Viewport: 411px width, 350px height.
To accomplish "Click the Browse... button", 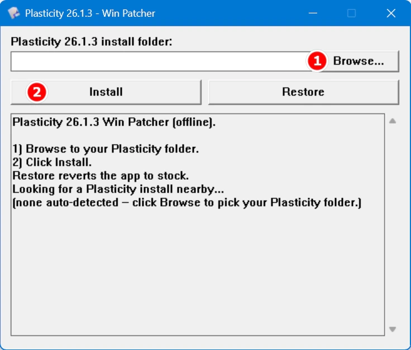I will point(358,61).
